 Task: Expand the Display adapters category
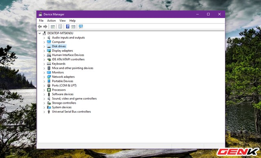[44, 51]
